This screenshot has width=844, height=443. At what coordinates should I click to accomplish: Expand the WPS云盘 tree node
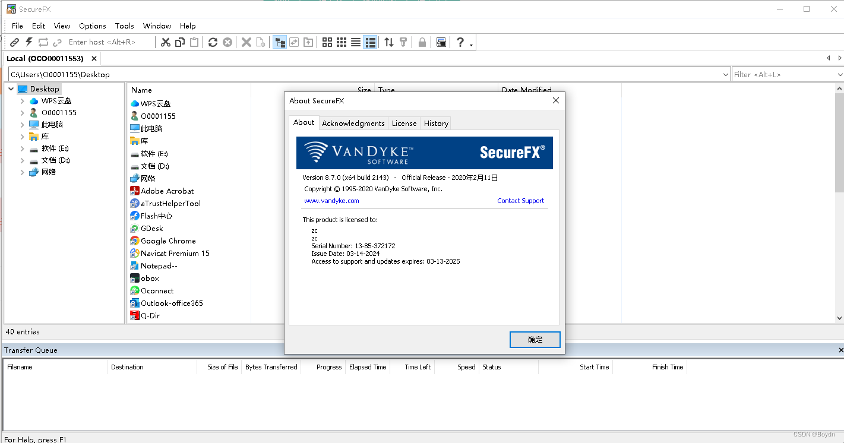23,101
